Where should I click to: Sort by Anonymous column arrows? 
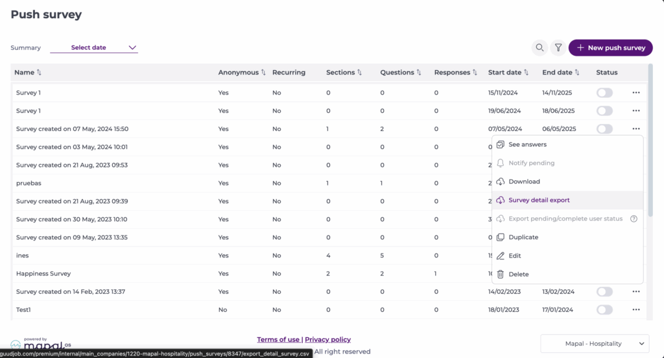click(263, 73)
